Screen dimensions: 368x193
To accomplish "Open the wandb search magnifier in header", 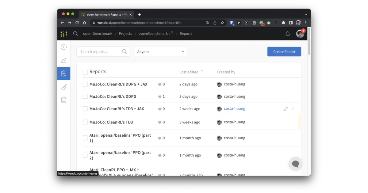I will pyautogui.click(x=75, y=34).
